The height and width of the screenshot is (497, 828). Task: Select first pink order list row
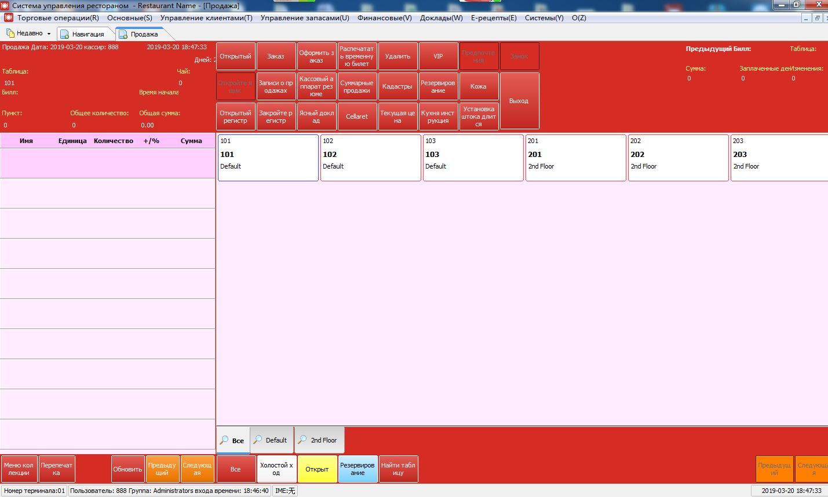click(x=108, y=163)
